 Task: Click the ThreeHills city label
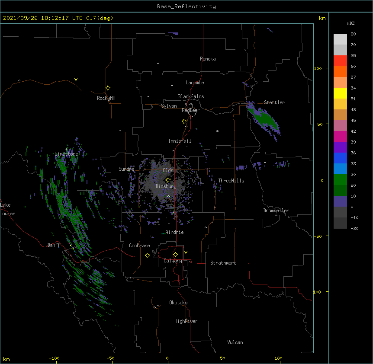pos(231,181)
